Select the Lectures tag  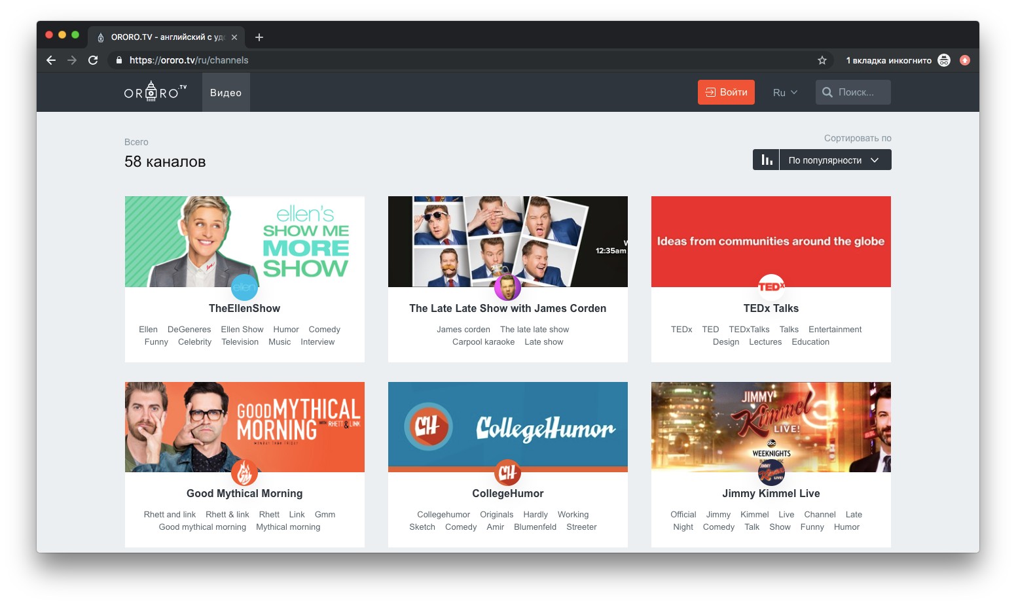tap(765, 342)
